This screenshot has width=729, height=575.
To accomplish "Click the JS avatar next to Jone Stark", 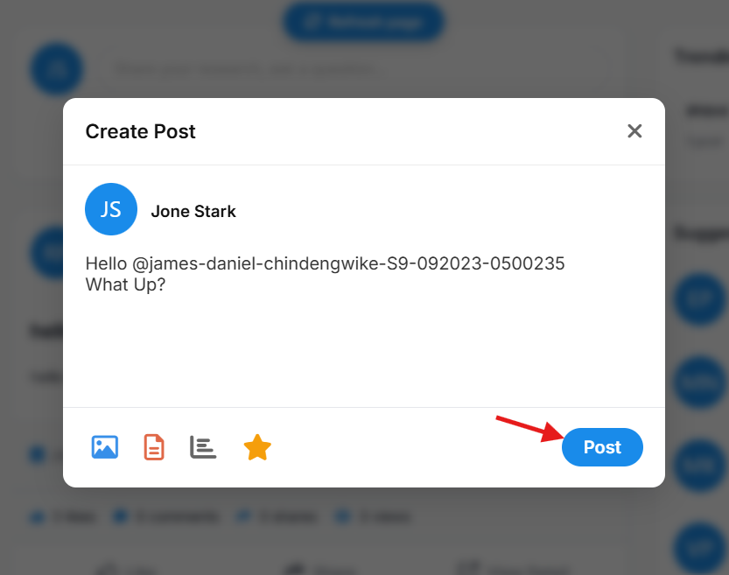I will (111, 209).
